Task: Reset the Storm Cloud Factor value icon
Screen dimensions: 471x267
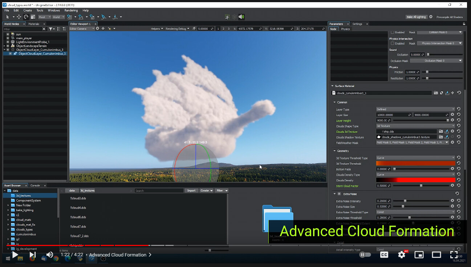Action: click(x=459, y=186)
